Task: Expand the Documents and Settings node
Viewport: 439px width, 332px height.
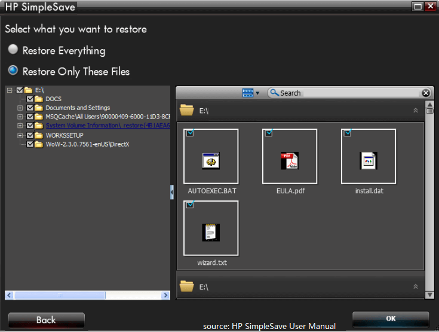Action: point(20,108)
